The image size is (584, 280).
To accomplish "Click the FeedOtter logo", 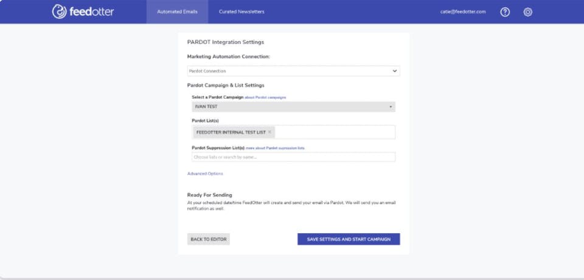I will (x=83, y=12).
